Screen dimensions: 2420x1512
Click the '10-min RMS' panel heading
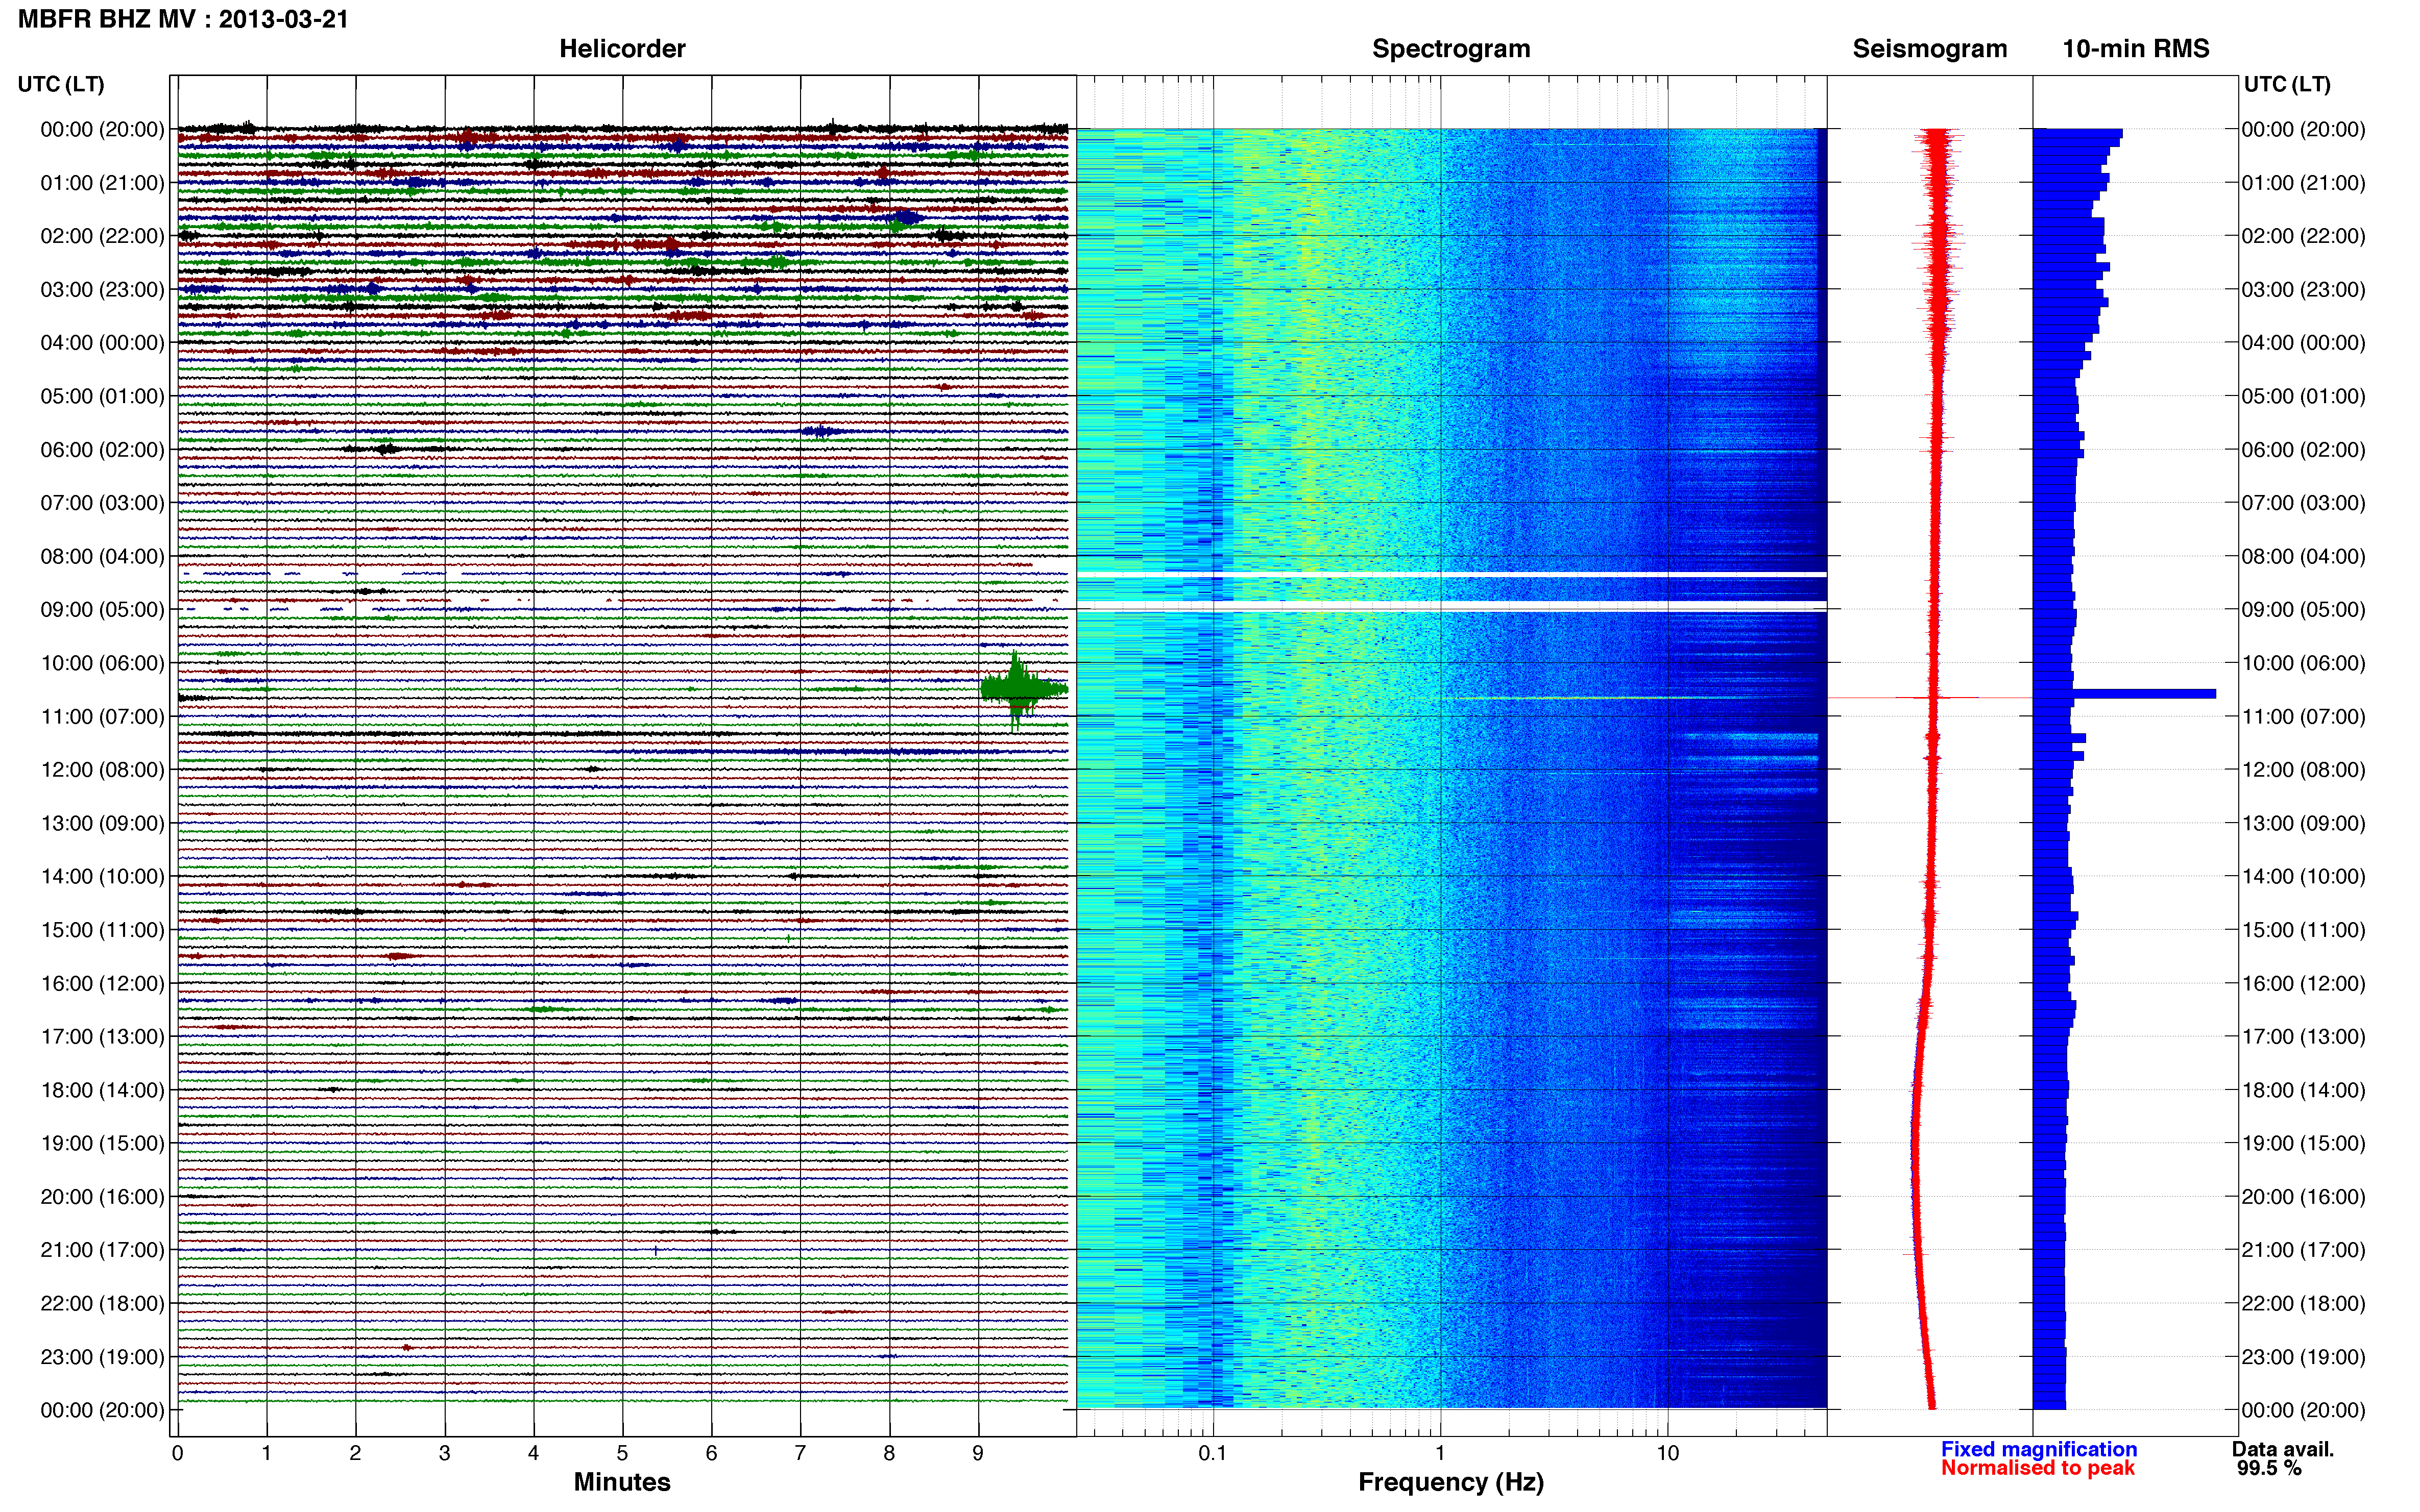pos(2136,49)
